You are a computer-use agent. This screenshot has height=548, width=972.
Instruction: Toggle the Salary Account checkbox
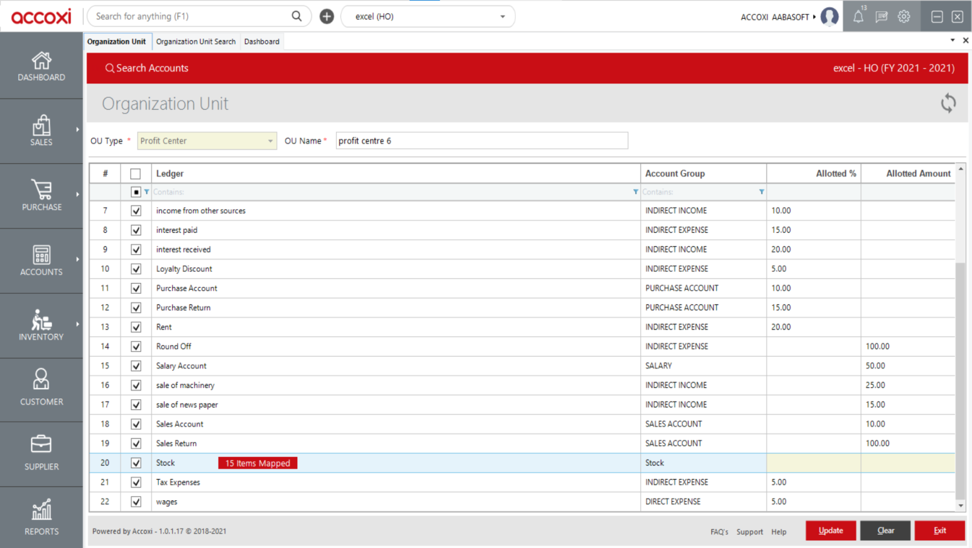click(136, 366)
